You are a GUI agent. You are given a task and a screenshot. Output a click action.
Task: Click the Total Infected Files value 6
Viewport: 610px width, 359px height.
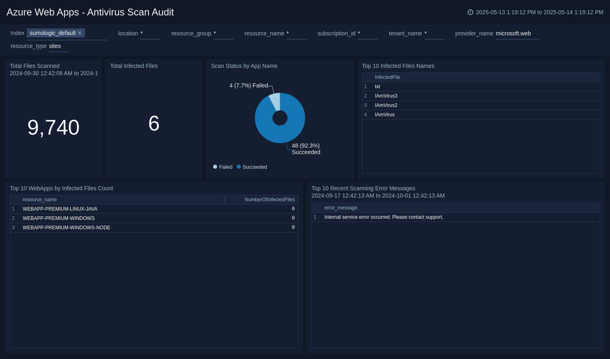click(x=154, y=123)
